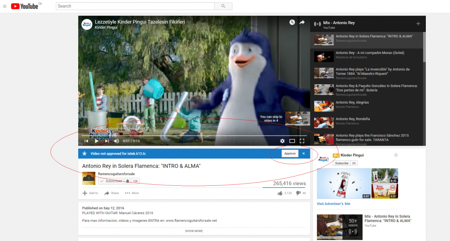Click the share arrow icon in player

(302, 22)
